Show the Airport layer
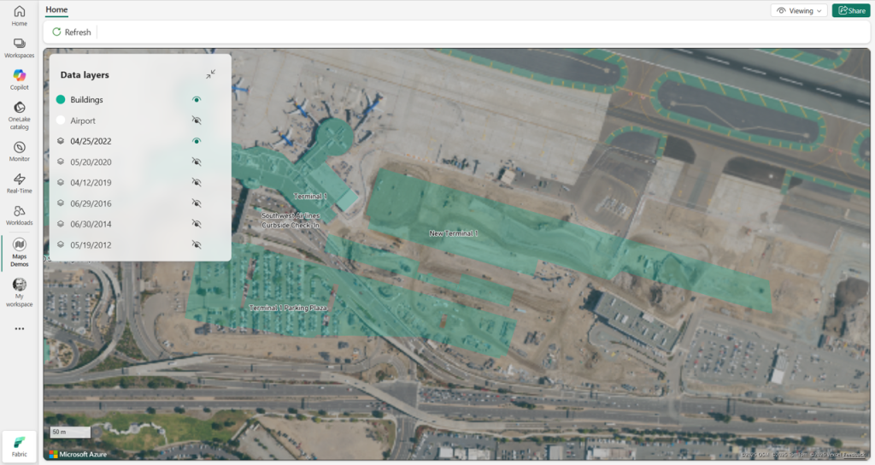Viewport: 875px width, 465px height. point(196,120)
